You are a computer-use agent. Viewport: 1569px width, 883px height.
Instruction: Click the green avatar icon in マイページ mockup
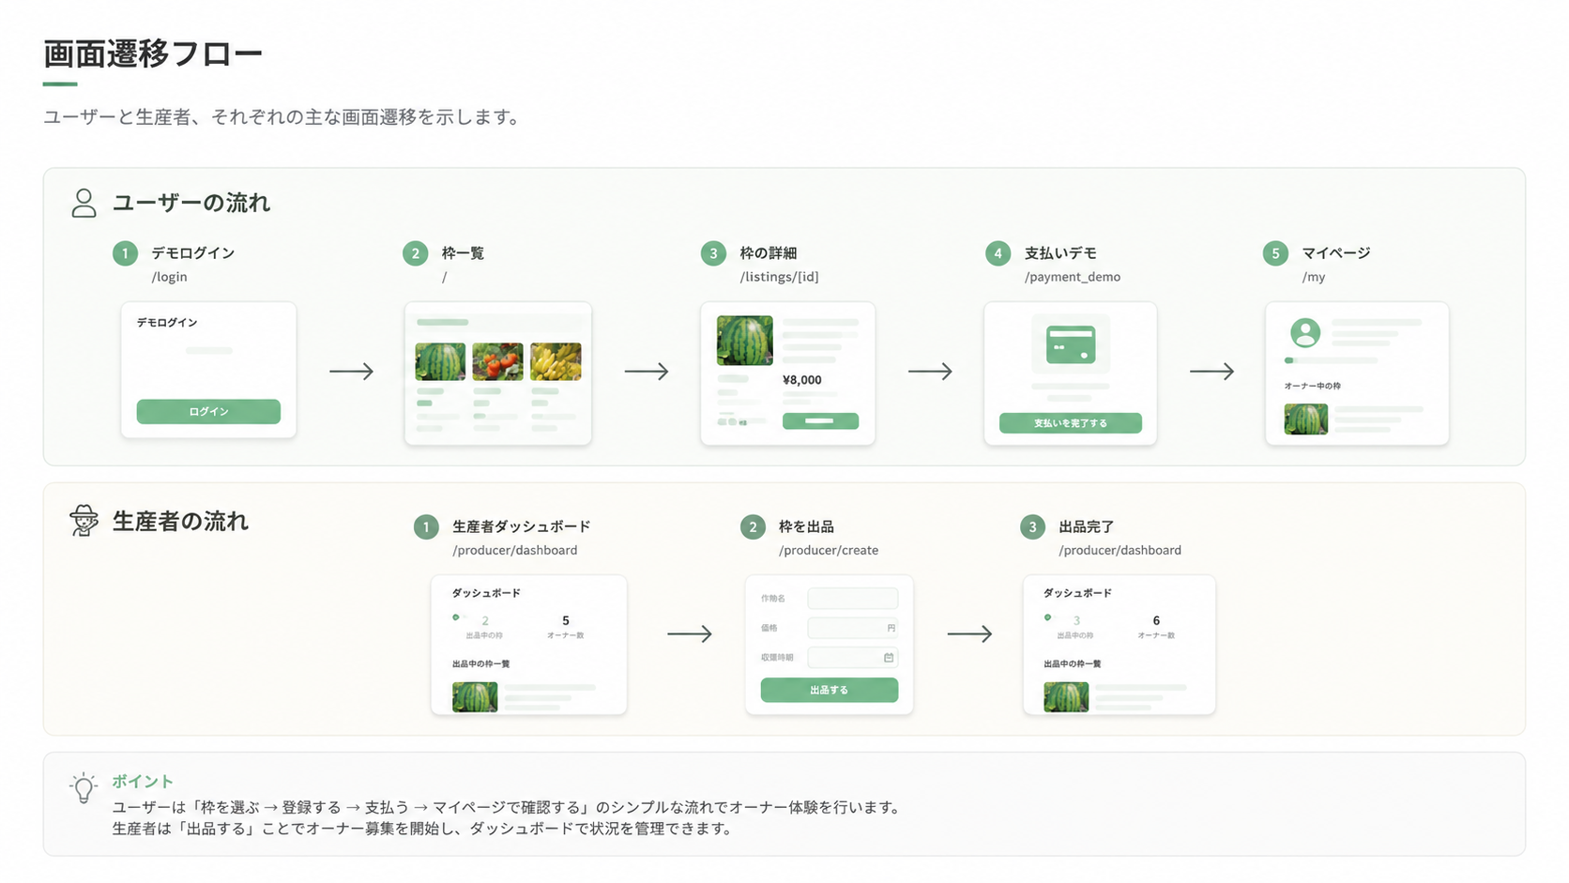point(1305,332)
